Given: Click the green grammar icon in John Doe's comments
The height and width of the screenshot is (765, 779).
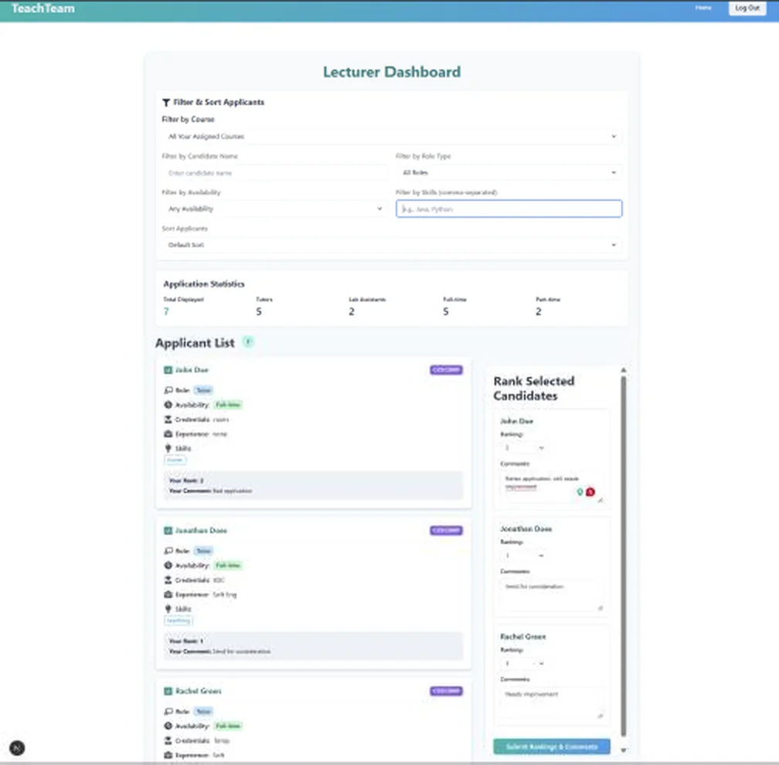Looking at the screenshot, I should pos(580,491).
